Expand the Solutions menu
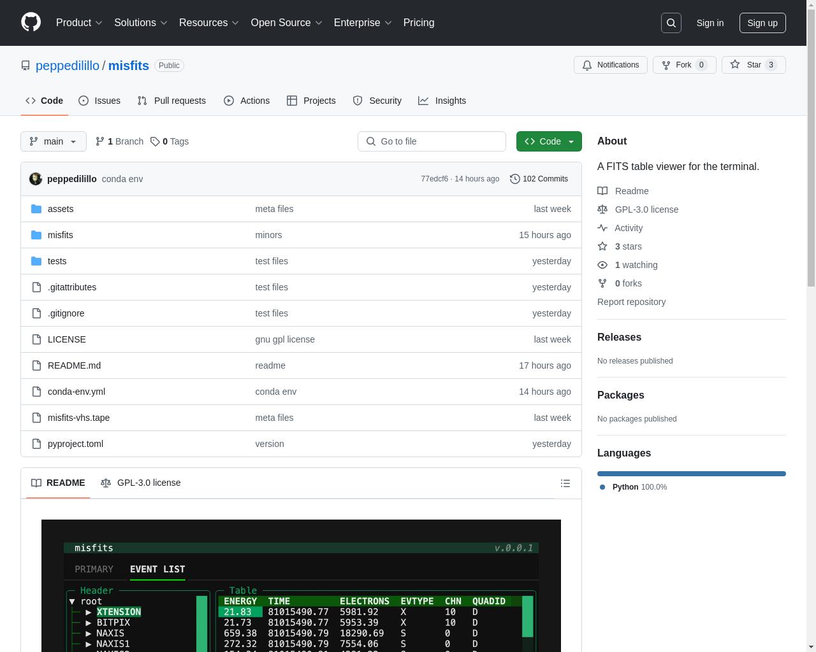 click(x=141, y=22)
